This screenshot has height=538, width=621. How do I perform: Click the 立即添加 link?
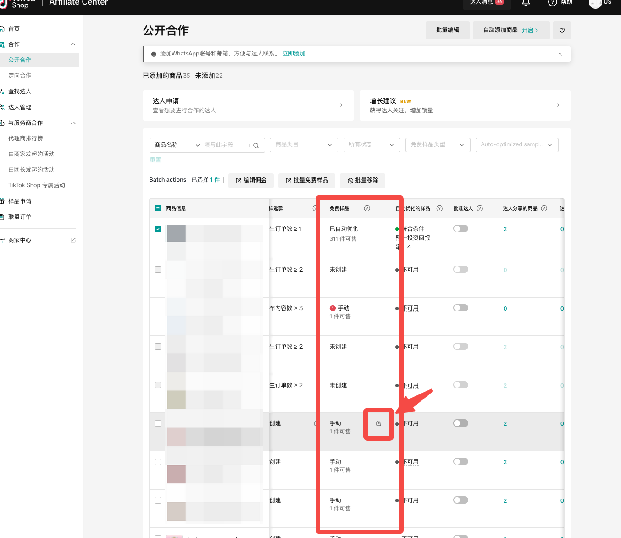pyautogui.click(x=294, y=54)
